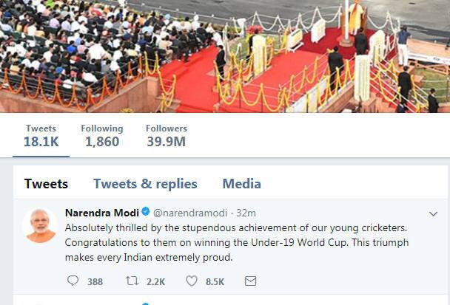This screenshot has height=305, width=450.
Task: Click the 2.2K retweets count
Action: 155,282
